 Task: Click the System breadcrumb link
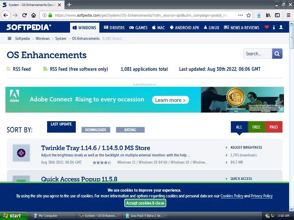pyautogui.click(x=61, y=38)
